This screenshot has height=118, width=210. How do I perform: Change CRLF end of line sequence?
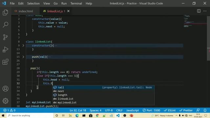tap(119, 110)
